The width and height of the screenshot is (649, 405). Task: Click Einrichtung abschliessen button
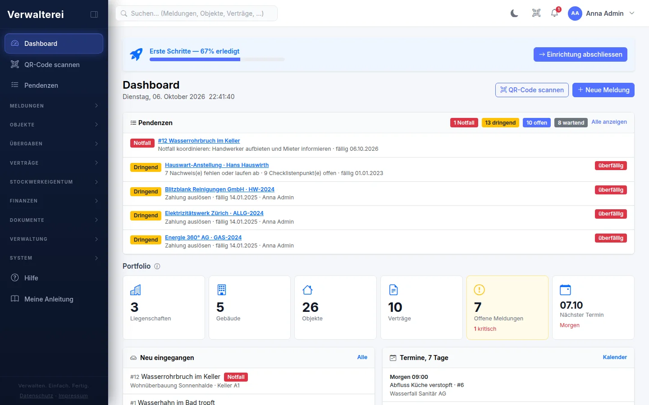click(x=580, y=54)
